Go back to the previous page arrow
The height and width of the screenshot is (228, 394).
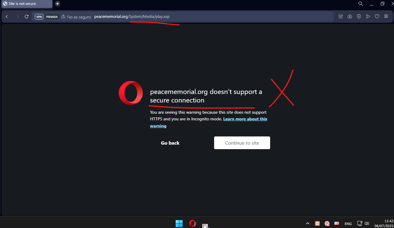[7, 17]
